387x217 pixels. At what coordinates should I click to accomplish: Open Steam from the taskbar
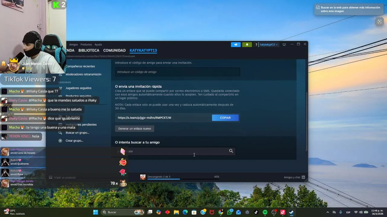click(291, 212)
